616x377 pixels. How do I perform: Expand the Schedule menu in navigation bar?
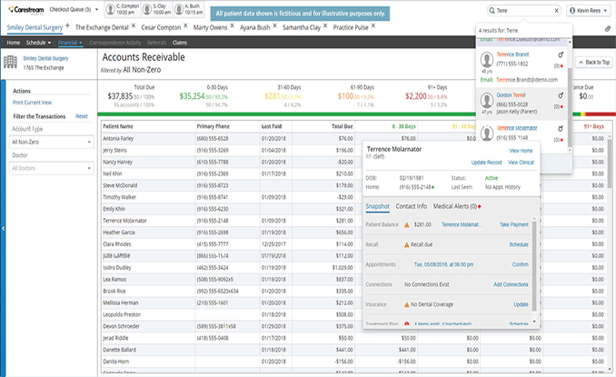point(39,43)
